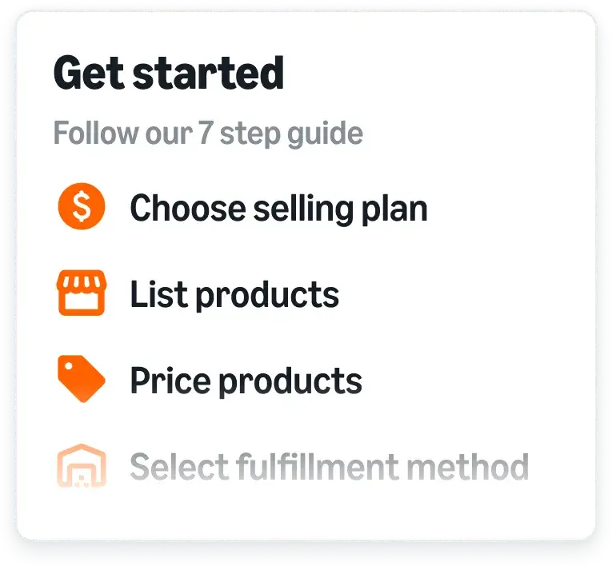This screenshot has width=612, height=566.
Task: Tap the tag icon next to Price products
Action: click(x=82, y=378)
